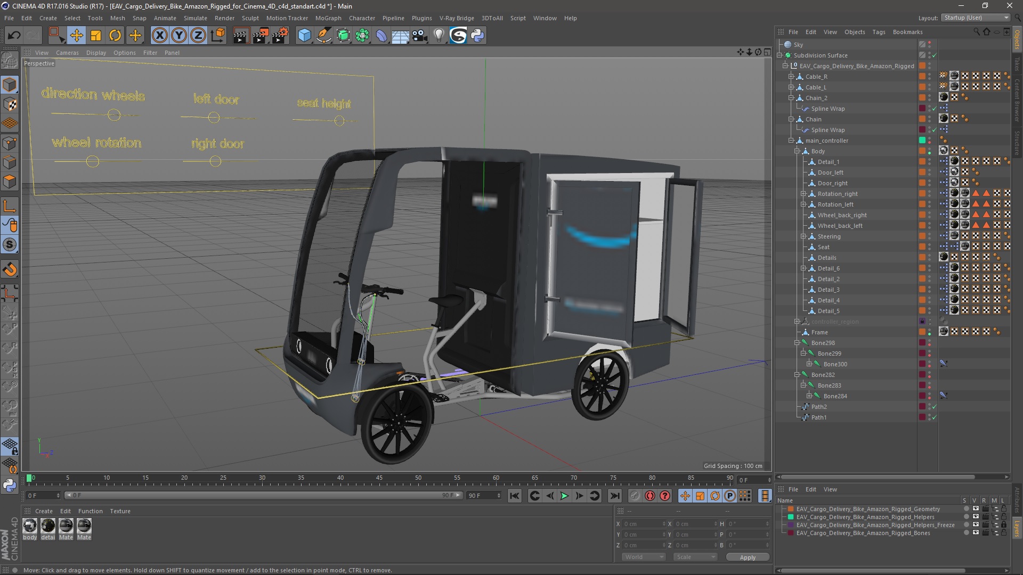The height and width of the screenshot is (575, 1023).
Task: Open Material Manager Texture menu
Action: 120,511
